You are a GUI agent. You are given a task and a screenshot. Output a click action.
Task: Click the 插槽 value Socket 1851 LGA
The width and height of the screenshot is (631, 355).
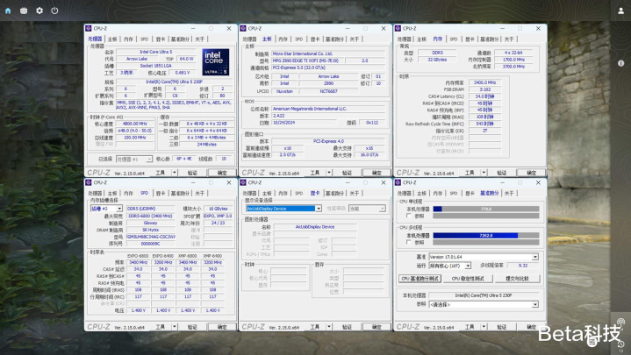tap(155, 66)
